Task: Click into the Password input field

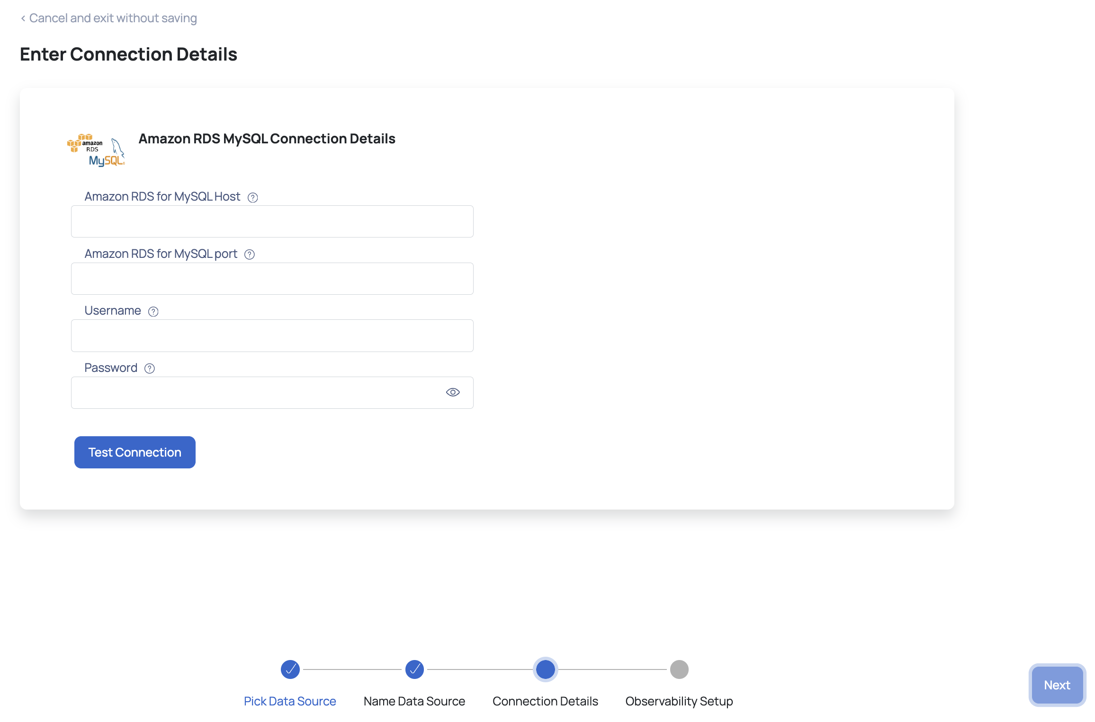Action: pos(272,393)
